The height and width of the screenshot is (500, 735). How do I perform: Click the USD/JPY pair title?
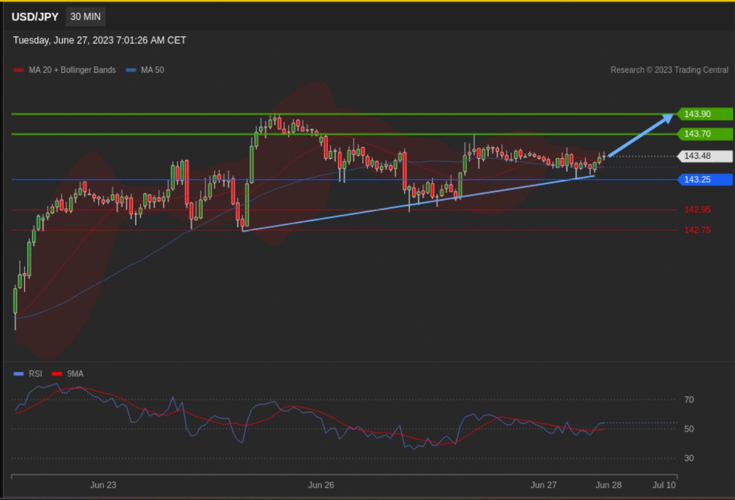(35, 17)
